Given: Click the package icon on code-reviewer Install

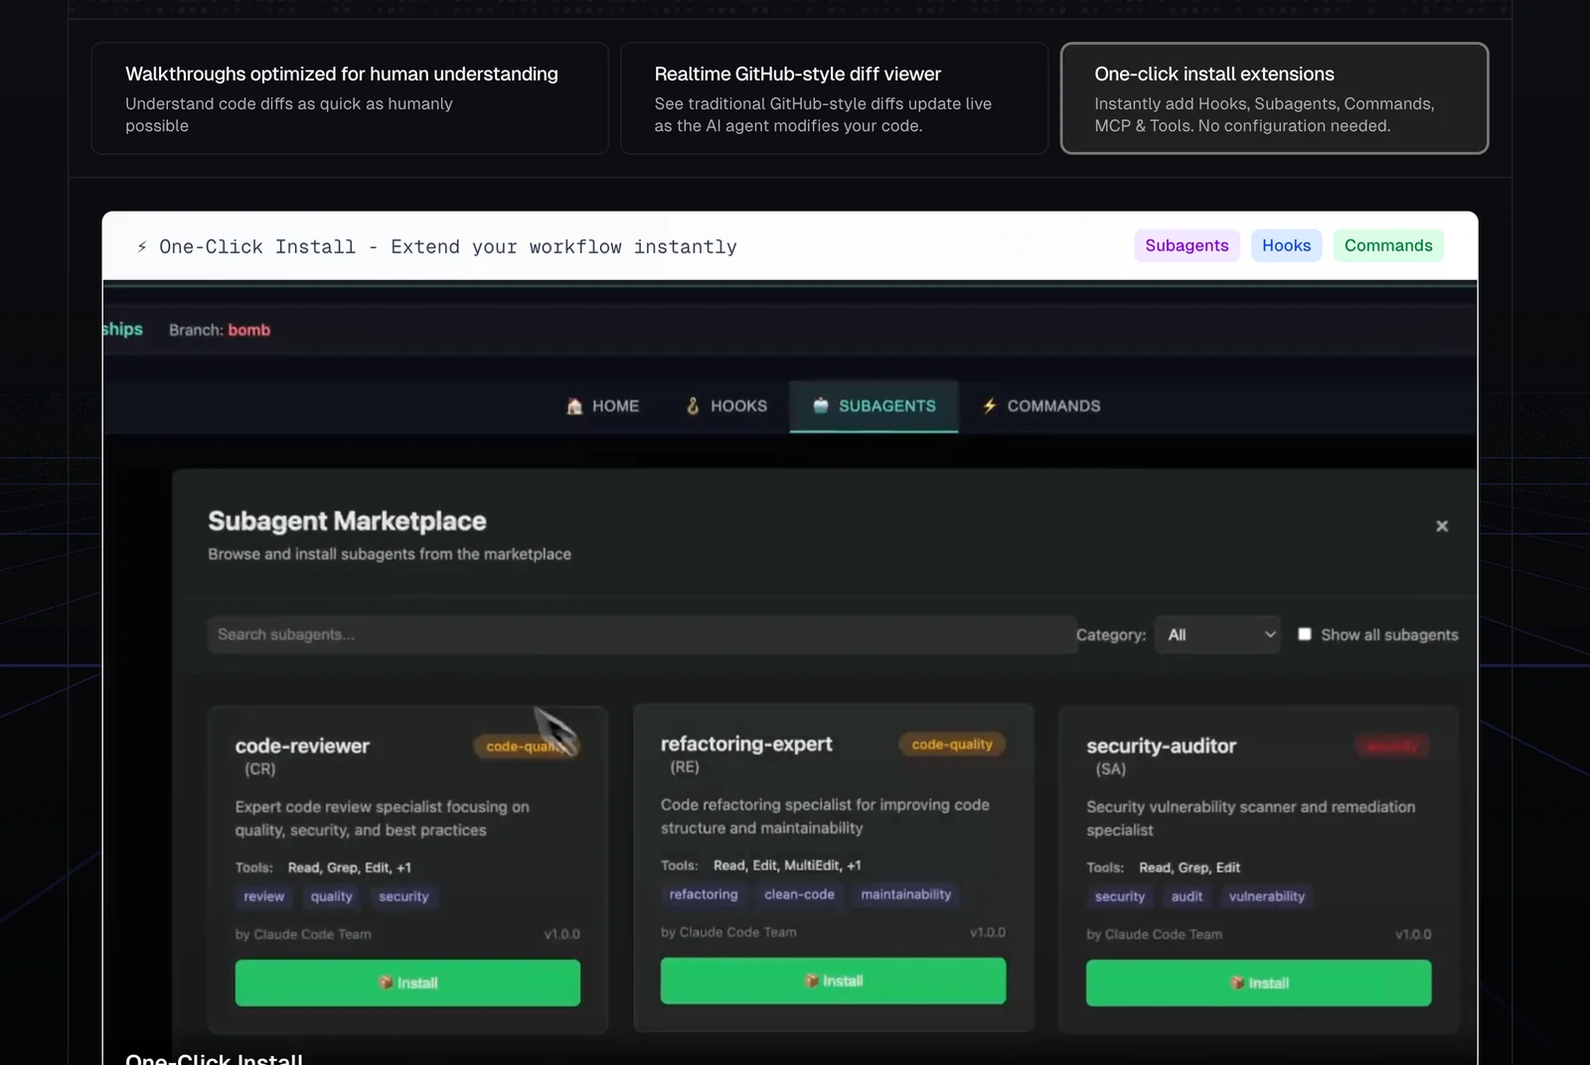Looking at the screenshot, I should click(x=386, y=983).
